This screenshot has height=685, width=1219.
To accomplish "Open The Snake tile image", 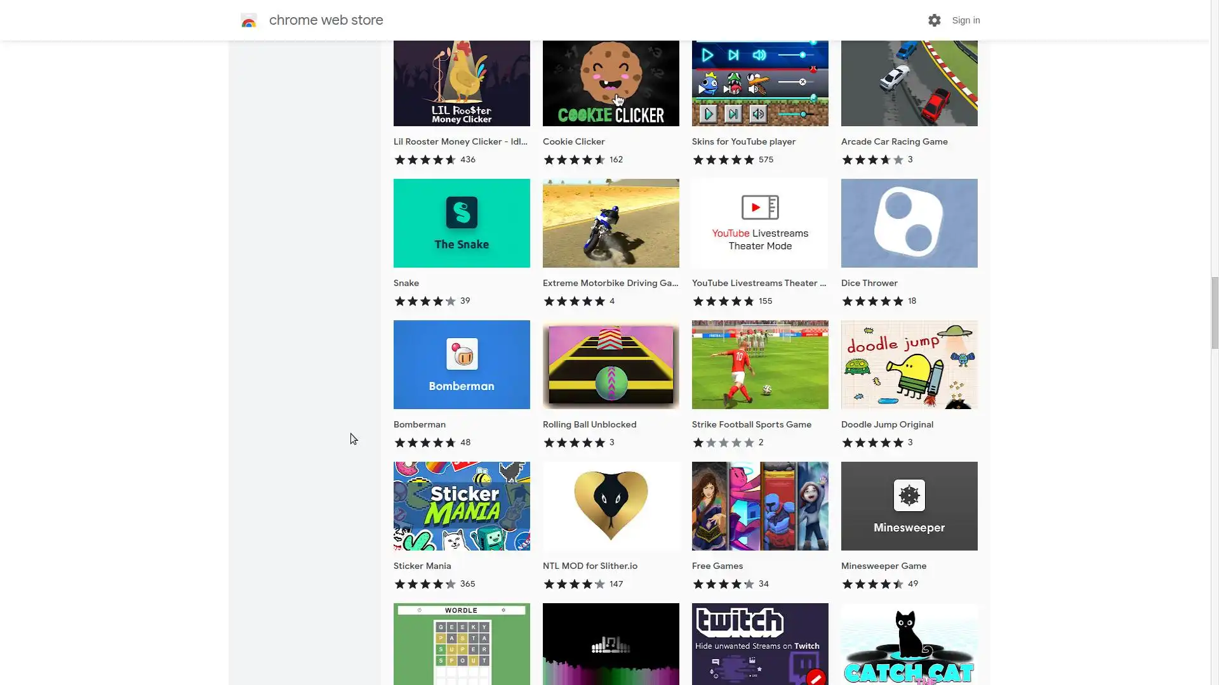I will click(x=462, y=223).
